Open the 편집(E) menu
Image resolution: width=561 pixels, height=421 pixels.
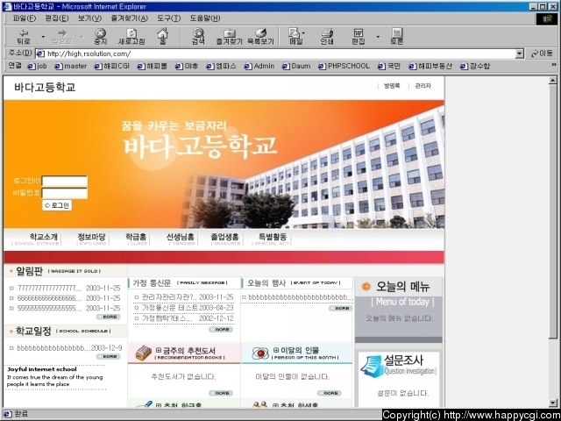[x=57, y=18]
